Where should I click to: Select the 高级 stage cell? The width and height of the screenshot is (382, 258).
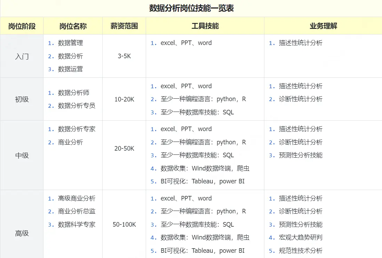22,233
